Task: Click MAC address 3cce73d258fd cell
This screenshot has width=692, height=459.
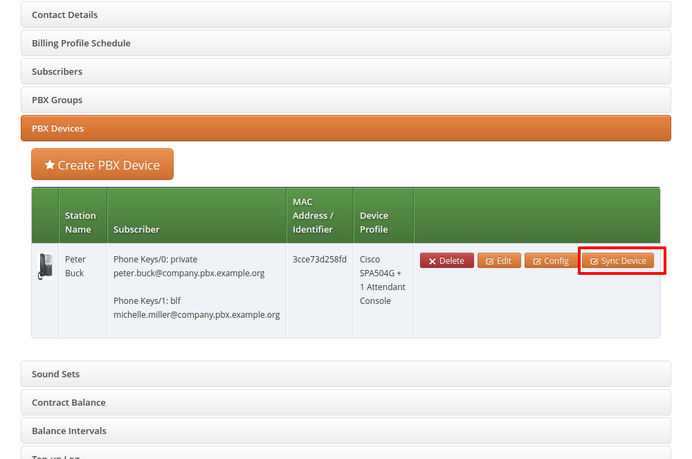Action: click(319, 260)
